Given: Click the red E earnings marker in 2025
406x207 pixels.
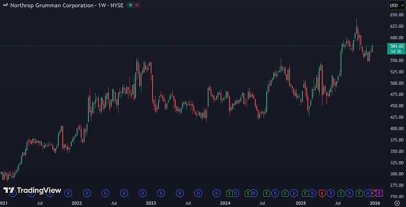Looking at the screenshot, I should (x=322, y=193).
